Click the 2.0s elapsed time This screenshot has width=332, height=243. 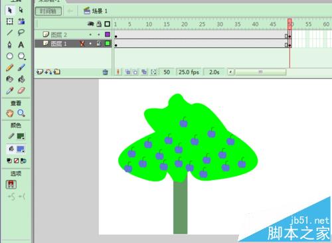coord(214,72)
